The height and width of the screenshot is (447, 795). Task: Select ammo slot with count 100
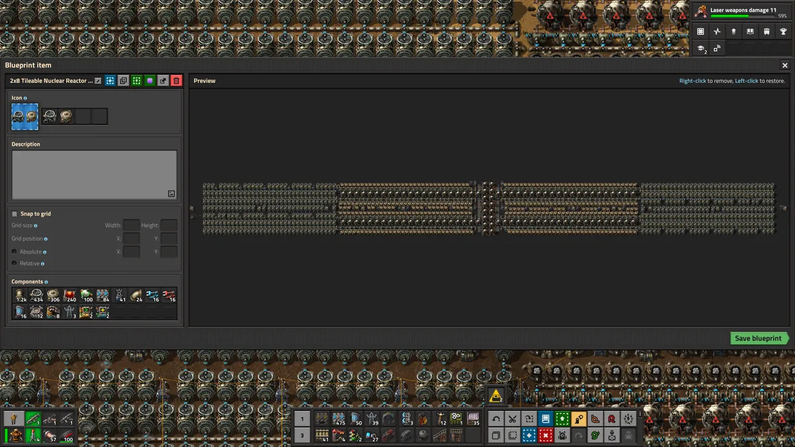[x=66, y=435]
